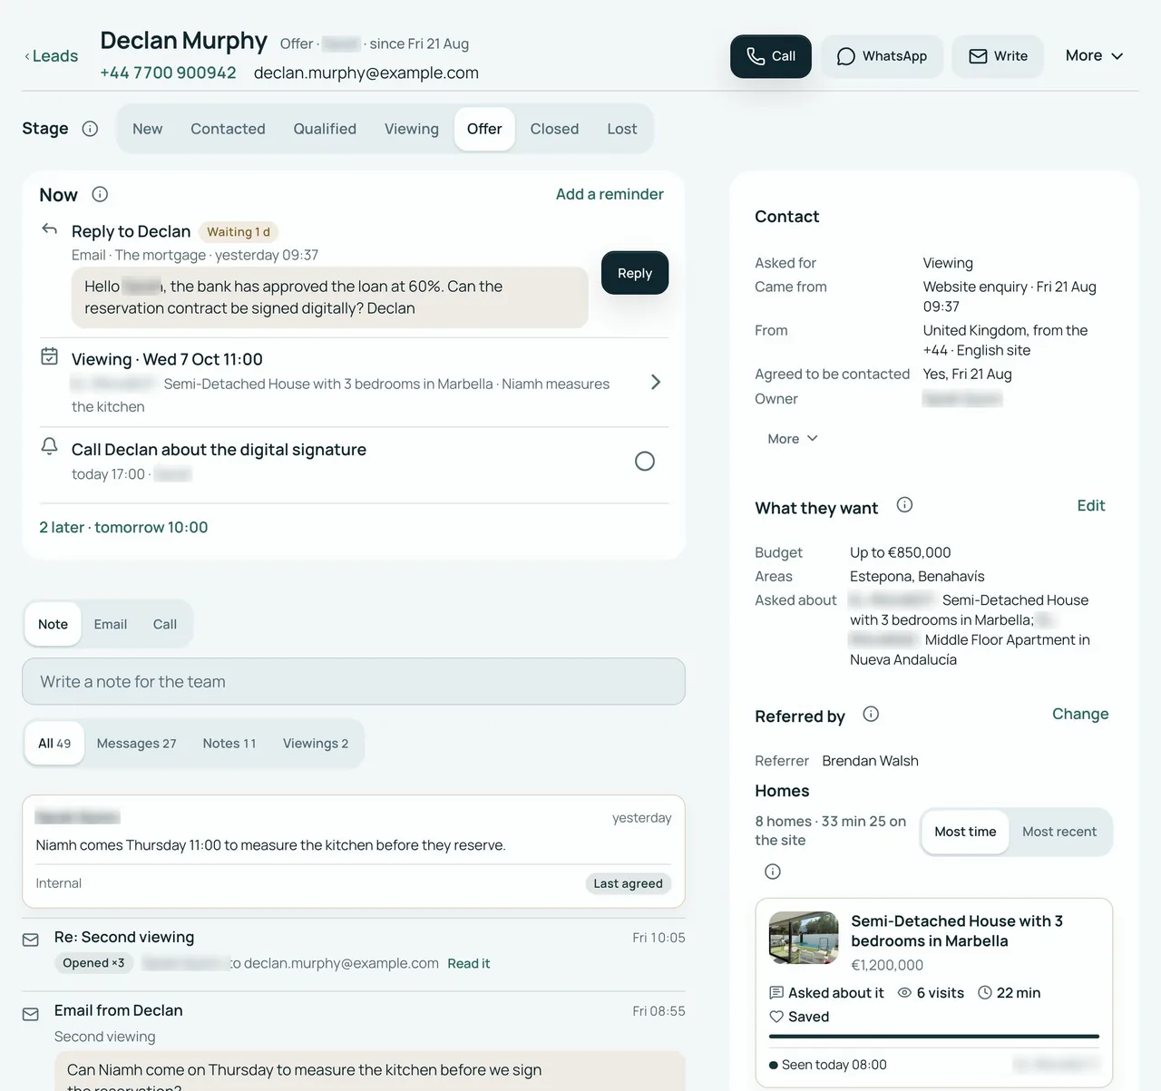Show the Notes 11 activity tab
The height and width of the screenshot is (1091, 1161).
pos(229,744)
